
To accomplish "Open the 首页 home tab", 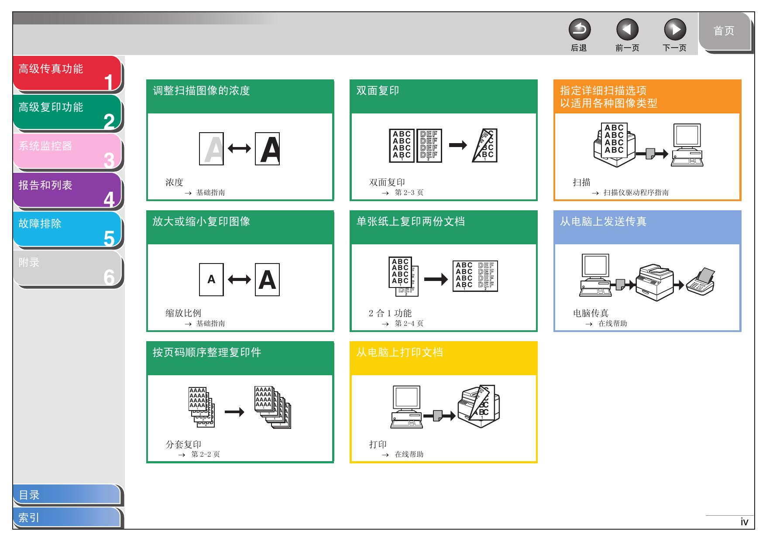I will pos(724,31).
